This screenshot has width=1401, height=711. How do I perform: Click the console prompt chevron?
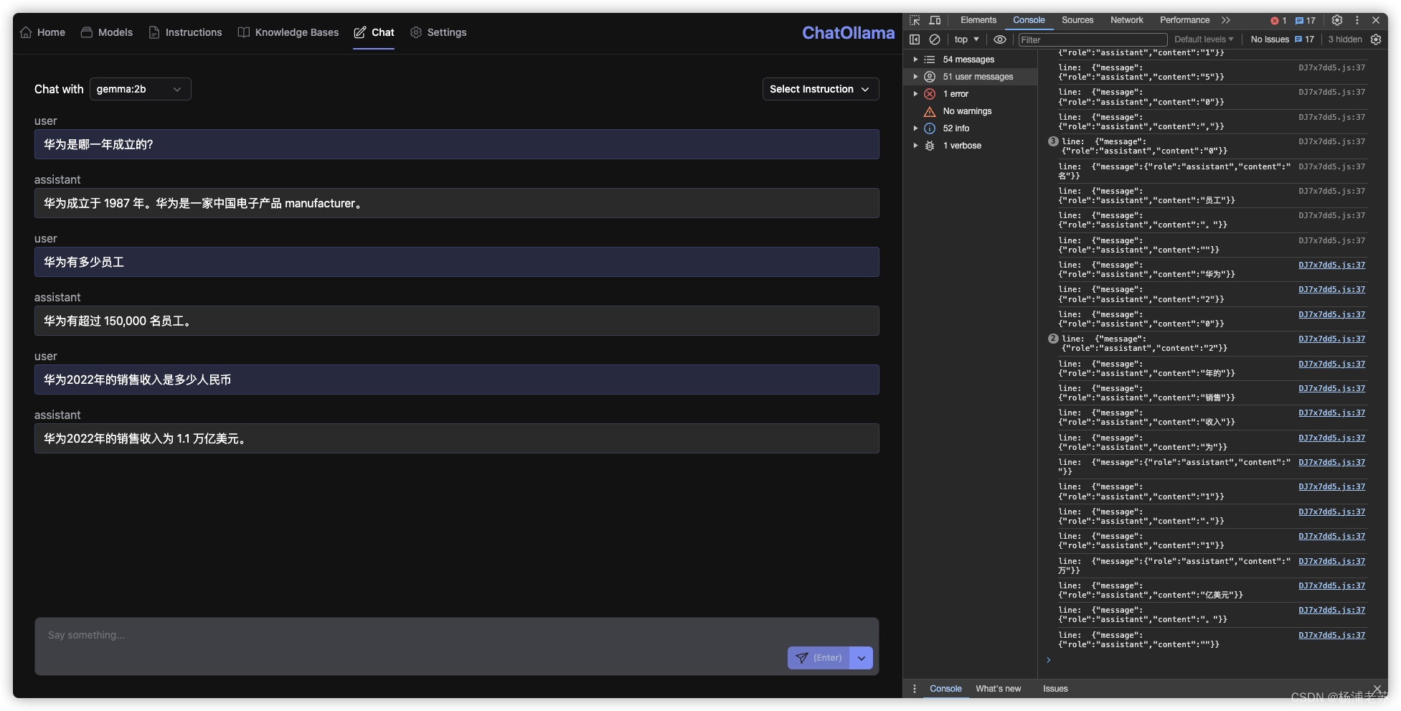1048,660
